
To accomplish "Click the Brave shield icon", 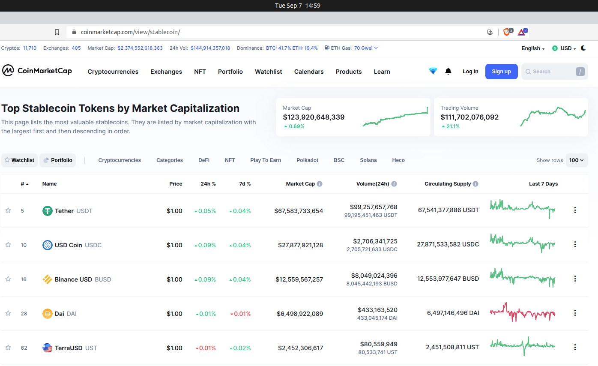I will tap(507, 32).
